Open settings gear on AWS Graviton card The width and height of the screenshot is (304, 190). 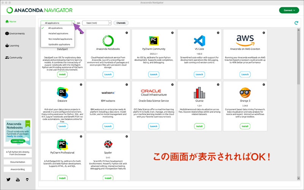264,33
